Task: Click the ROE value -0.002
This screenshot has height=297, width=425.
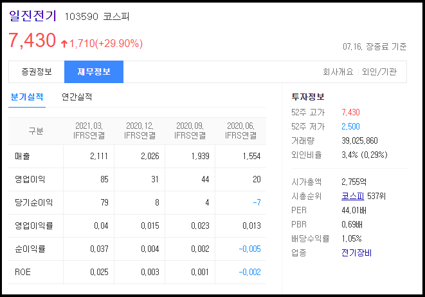Action: pyautogui.click(x=249, y=272)
